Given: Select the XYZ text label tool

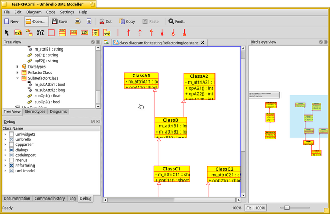Looking at the screenshot, I should [x=40, y=32].
